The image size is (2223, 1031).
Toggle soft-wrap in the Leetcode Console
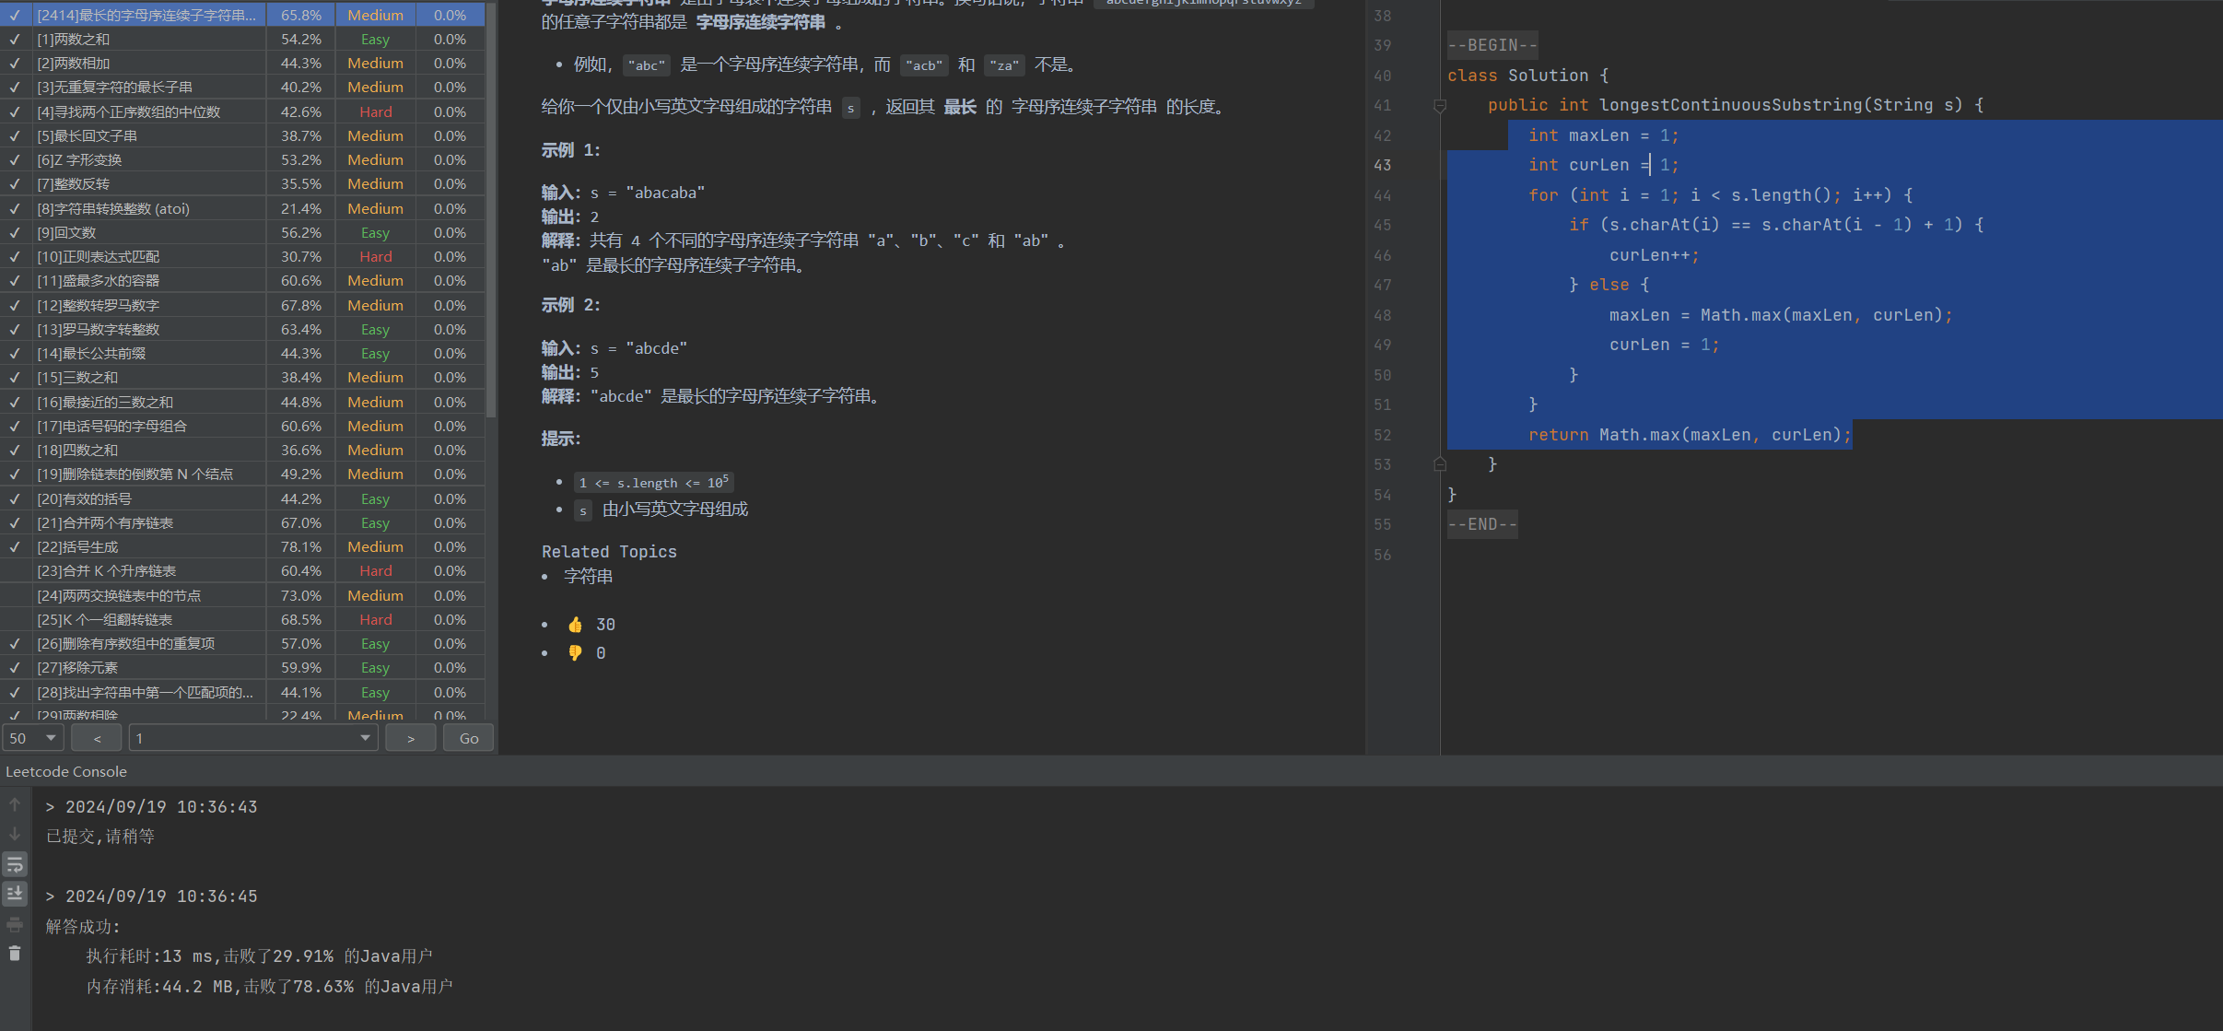coord(15,864)
